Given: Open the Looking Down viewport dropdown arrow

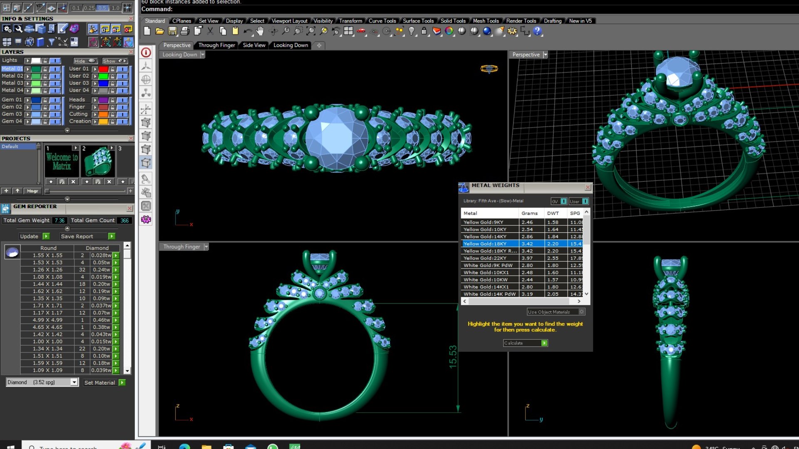Looking at the screenshot, I should click(203, 55).
